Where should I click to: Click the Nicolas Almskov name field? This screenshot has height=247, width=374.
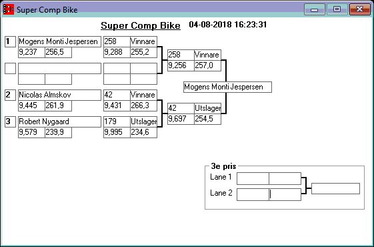coord(59,95)
